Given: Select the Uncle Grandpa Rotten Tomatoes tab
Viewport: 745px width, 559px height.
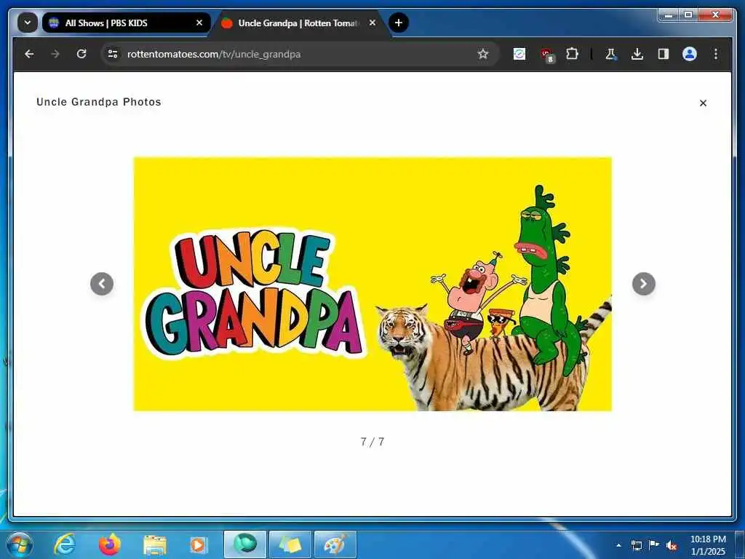Looking at the screenshot, I should coord(299,23).
